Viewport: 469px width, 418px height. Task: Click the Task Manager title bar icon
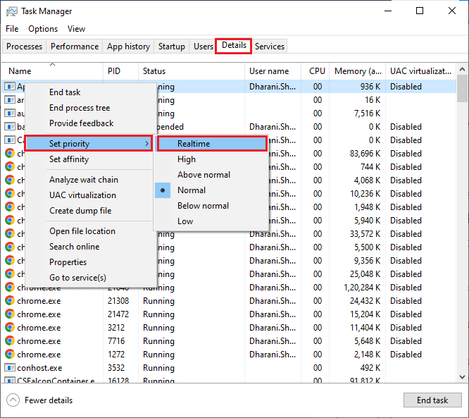(12, 11)
